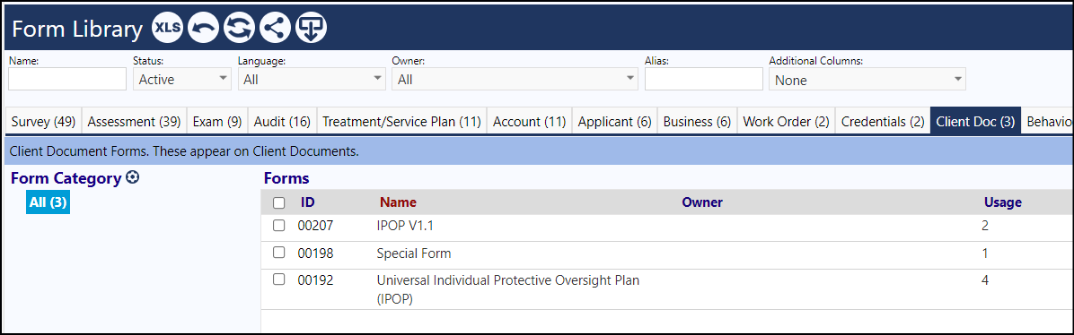Click usage count 4 for form 00192
1074x335 pixels.
pos(985,279)
